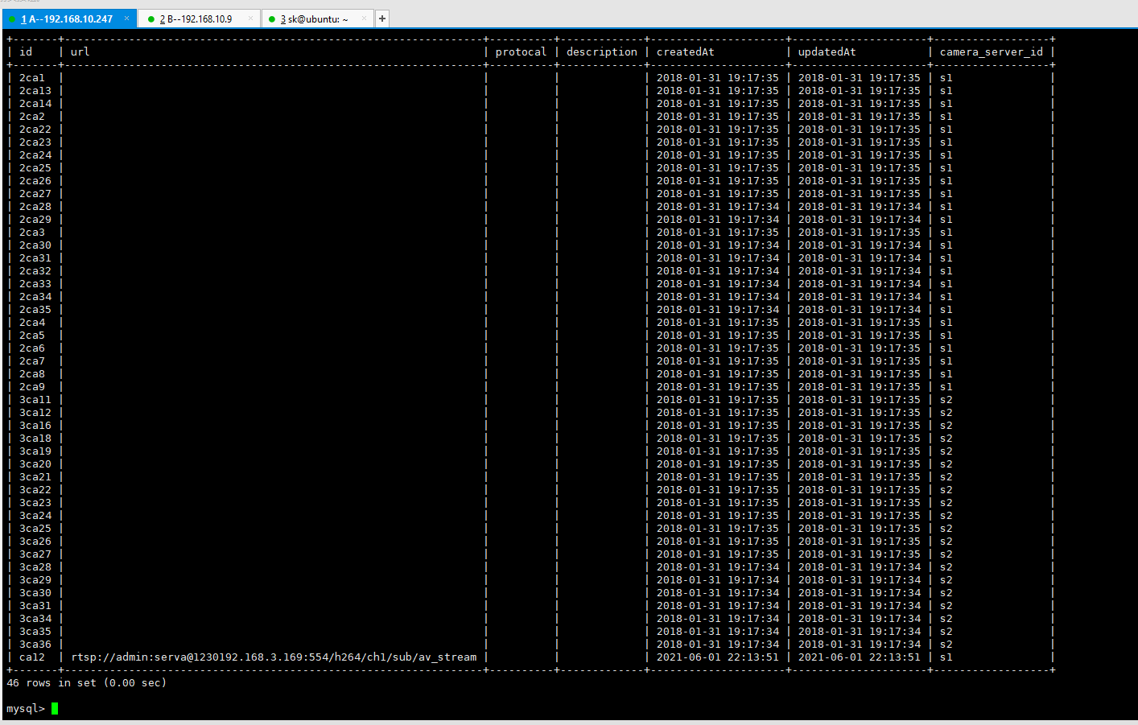The width and height of the screenshot is (1138, 725).
Task: Click the 'updatedAt' column header
Action: (x=827, y=51)
